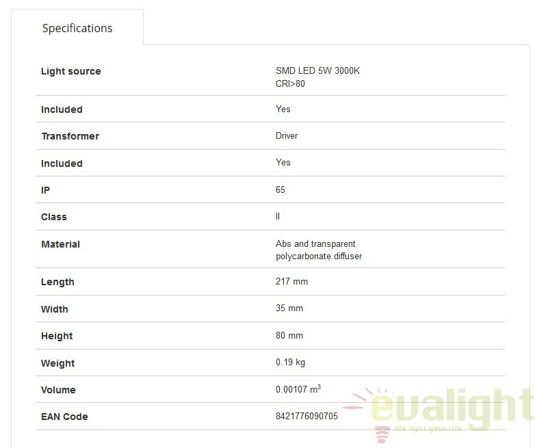535x448 pixels.
Task: Click the Width value 35 mm
Action: point(289,308)
